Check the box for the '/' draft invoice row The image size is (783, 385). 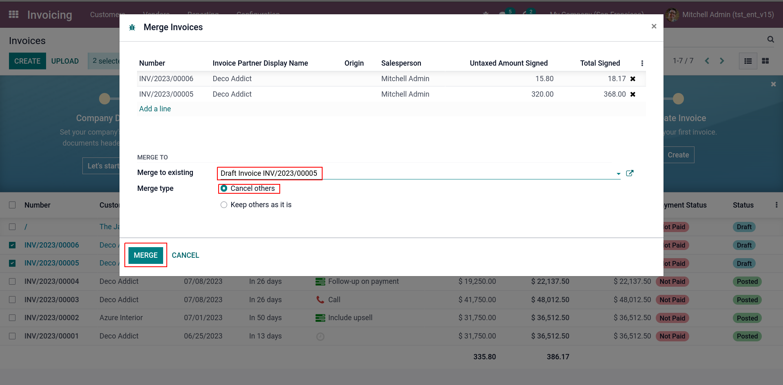click(12, 227)
